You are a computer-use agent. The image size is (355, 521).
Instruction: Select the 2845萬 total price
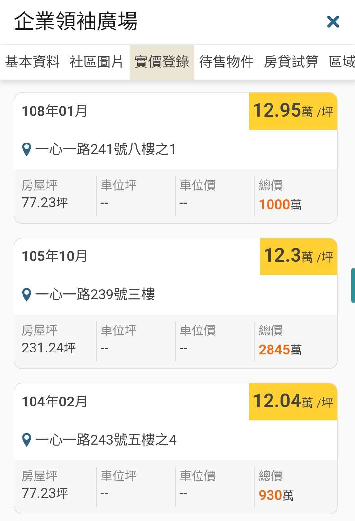coord(280,350)
